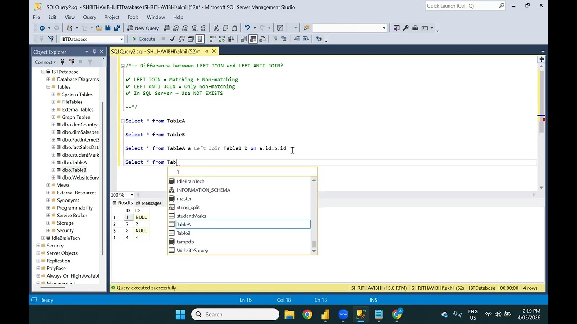Navigate backward with the back arrow
577x324 pixels.
42,28
